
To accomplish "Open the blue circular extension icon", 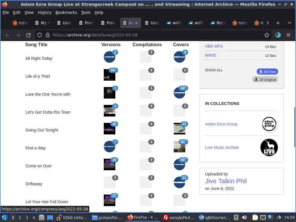I will (x=278, y=35).
